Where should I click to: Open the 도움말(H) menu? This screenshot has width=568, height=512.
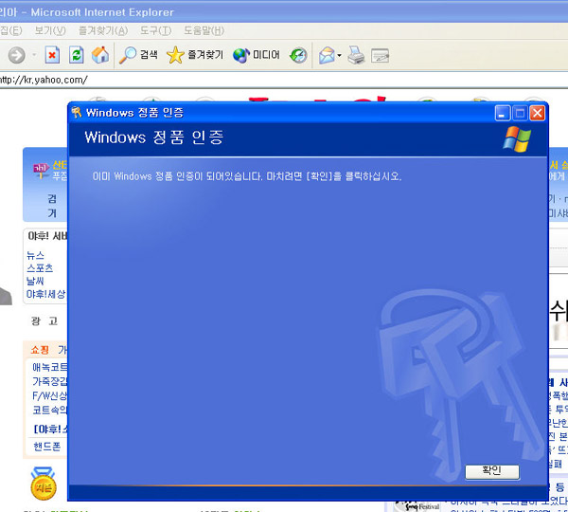click(x=204, y=30)
